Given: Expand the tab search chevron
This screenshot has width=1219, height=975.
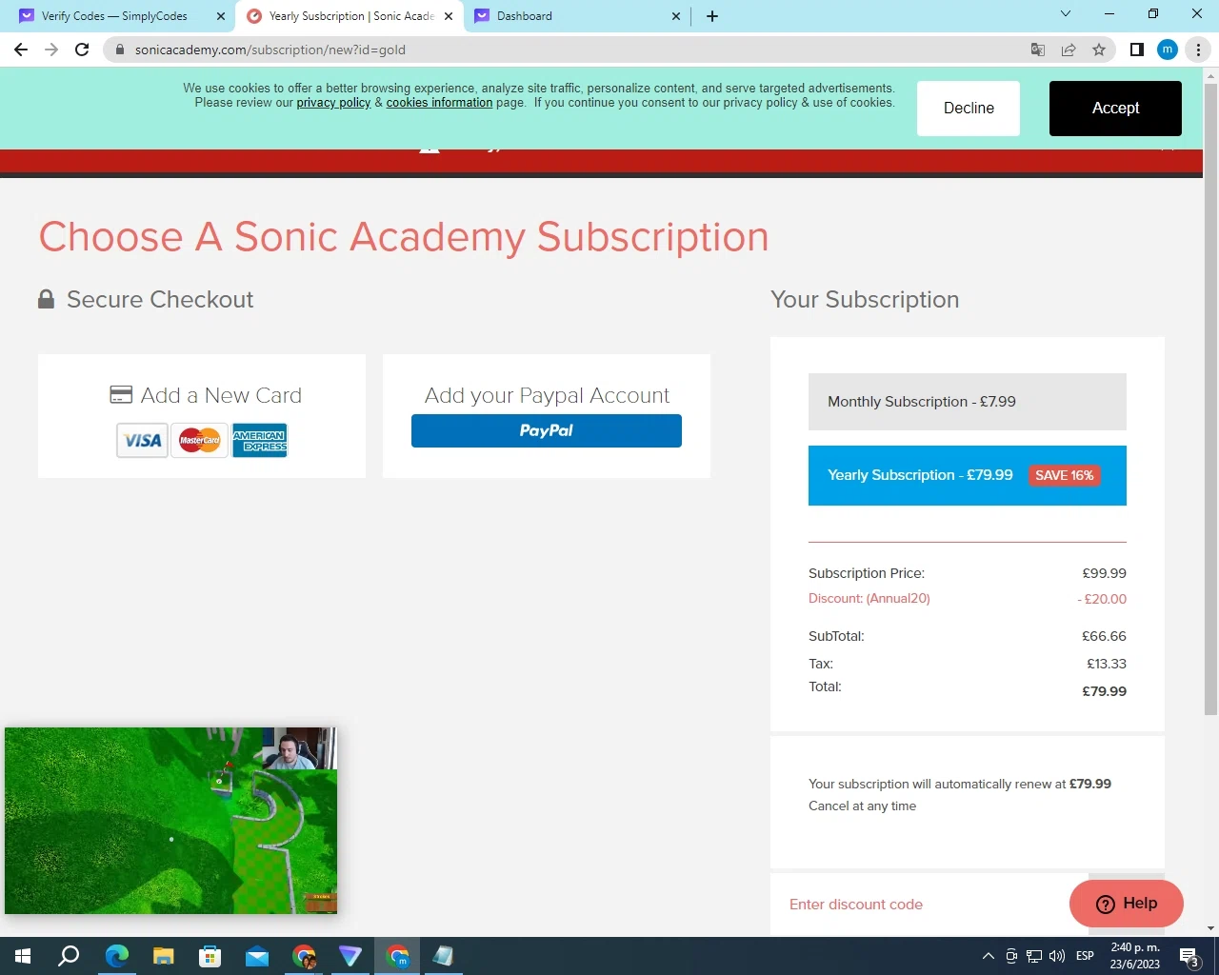Looking at the screenshot, I should pyautogui.click(x=1066, y=14).
